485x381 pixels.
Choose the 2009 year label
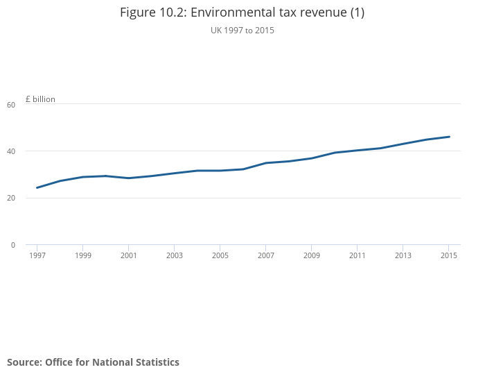312,256
